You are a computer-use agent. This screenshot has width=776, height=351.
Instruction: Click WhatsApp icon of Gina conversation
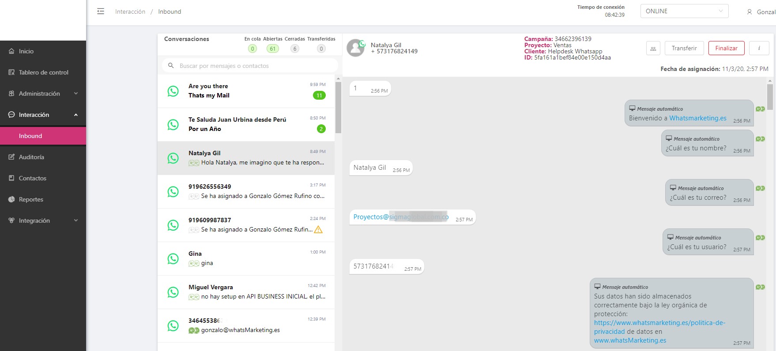point(173,258)
